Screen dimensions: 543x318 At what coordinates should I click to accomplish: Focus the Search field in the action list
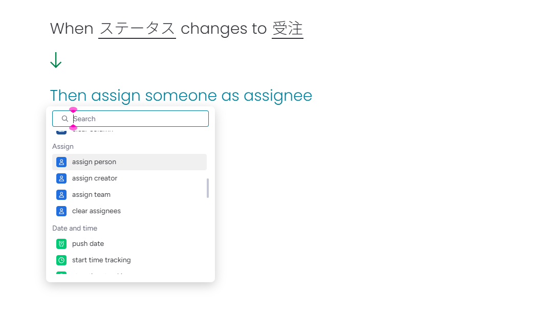pyautogui.click(x=138, y=119)
